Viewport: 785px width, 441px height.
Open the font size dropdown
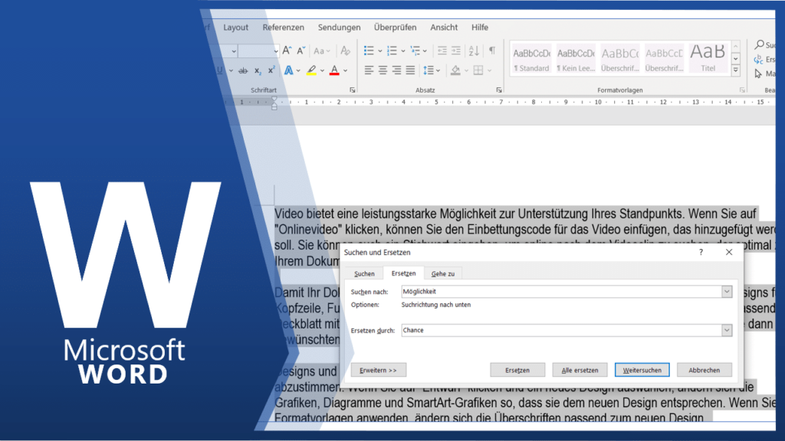tap(276, 51)
